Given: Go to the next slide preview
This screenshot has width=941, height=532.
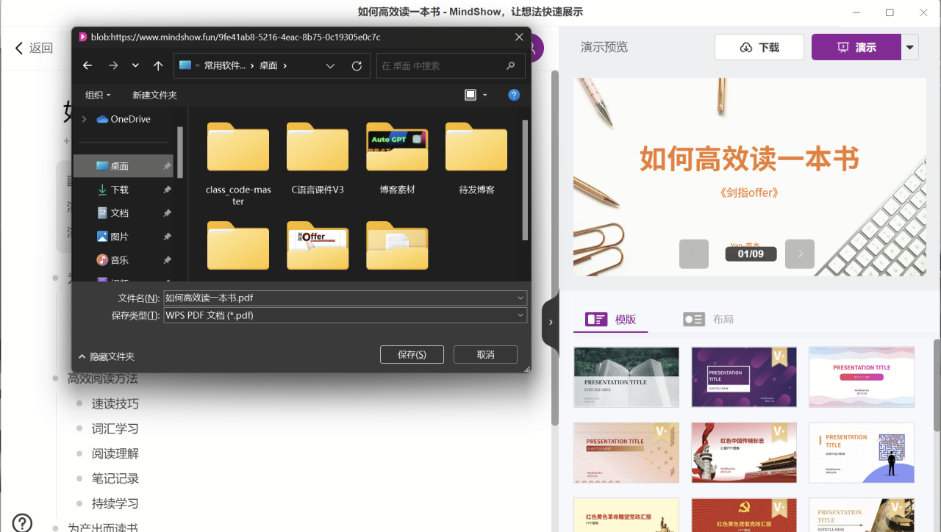Looking at the screenshot, I should pyautogui.click(x=800, y=254).
